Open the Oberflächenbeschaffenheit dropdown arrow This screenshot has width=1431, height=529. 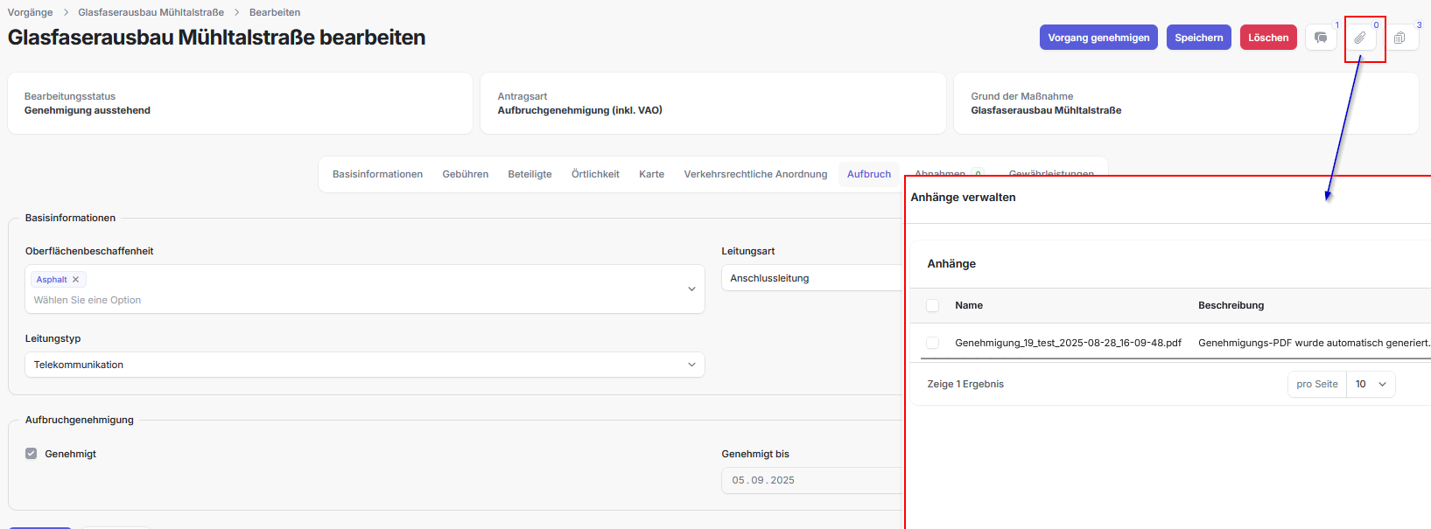(x=691, y=289)
